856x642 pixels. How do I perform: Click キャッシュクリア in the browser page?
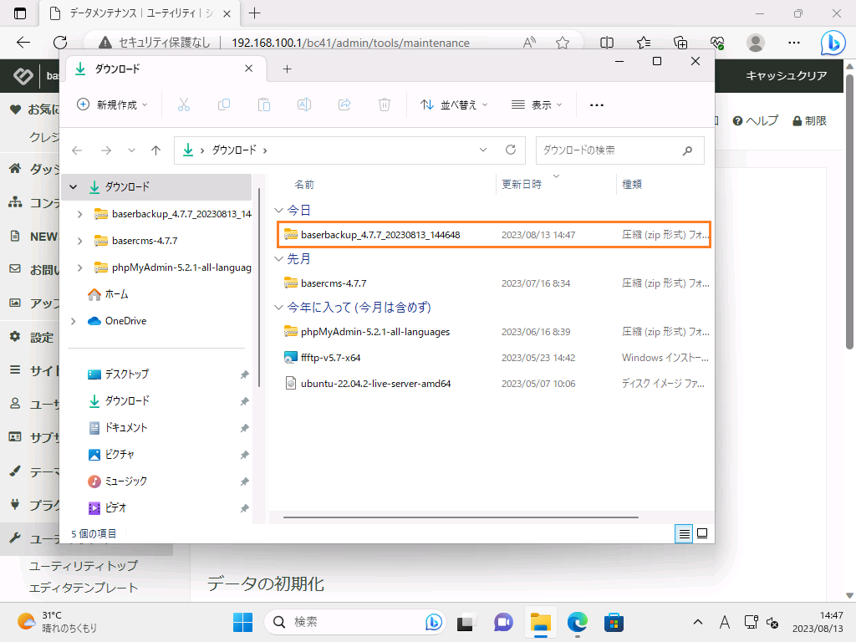click(786, 76)
